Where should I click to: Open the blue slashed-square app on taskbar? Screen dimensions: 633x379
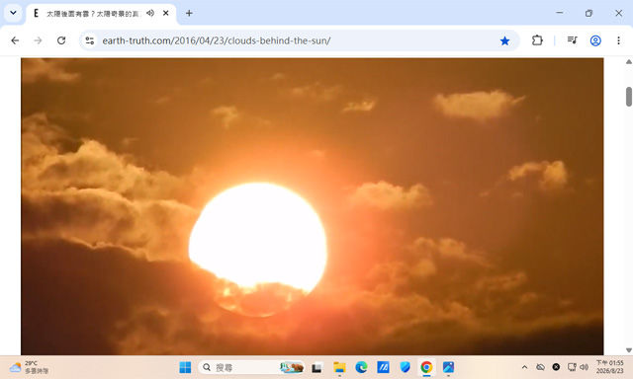tap(383, 367)
